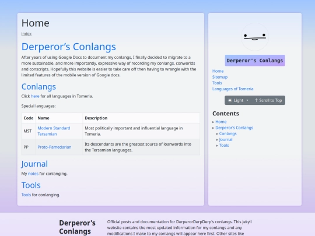This screenshot has height=236, width=315.
Task: Click the PP code cell
Action: 29,147
